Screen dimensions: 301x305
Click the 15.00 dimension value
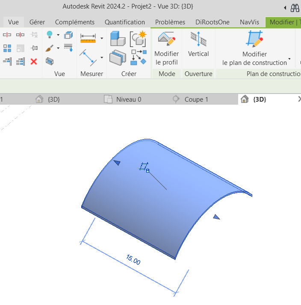(x=133, y=260)
